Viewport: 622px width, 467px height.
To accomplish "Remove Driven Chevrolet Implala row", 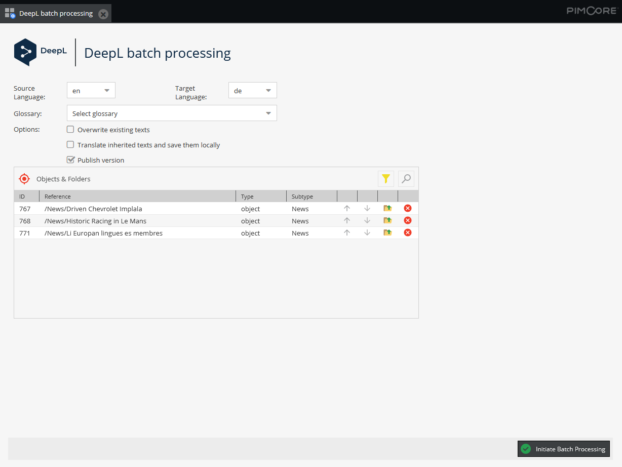I will click(x=408, y=208).
